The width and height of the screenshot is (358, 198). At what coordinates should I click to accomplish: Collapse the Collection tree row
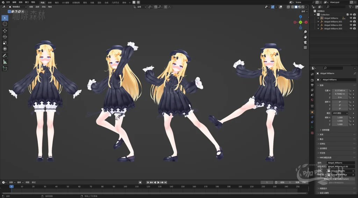click(x=315, y=15)
